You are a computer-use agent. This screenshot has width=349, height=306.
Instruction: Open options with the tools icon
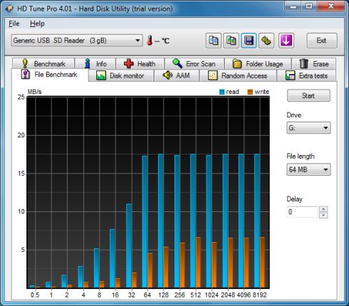pyautogui.click(x=266, y=41)
